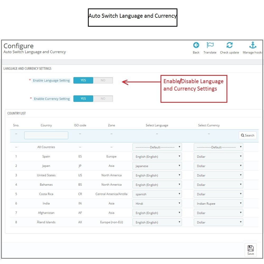Select the Åland Islands country cell

point(46,222)
